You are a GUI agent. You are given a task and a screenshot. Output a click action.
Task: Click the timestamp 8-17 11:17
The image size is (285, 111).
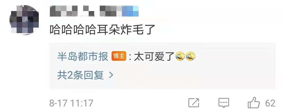click(71, 103)
